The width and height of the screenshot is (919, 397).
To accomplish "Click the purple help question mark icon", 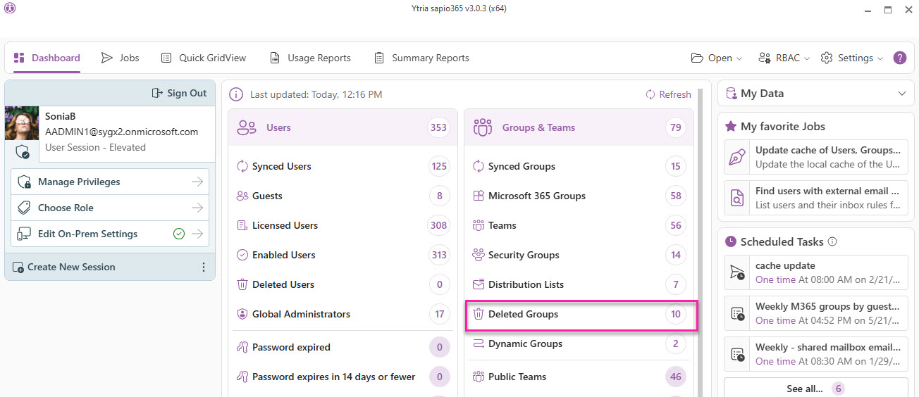I will (x=900, y=58).
